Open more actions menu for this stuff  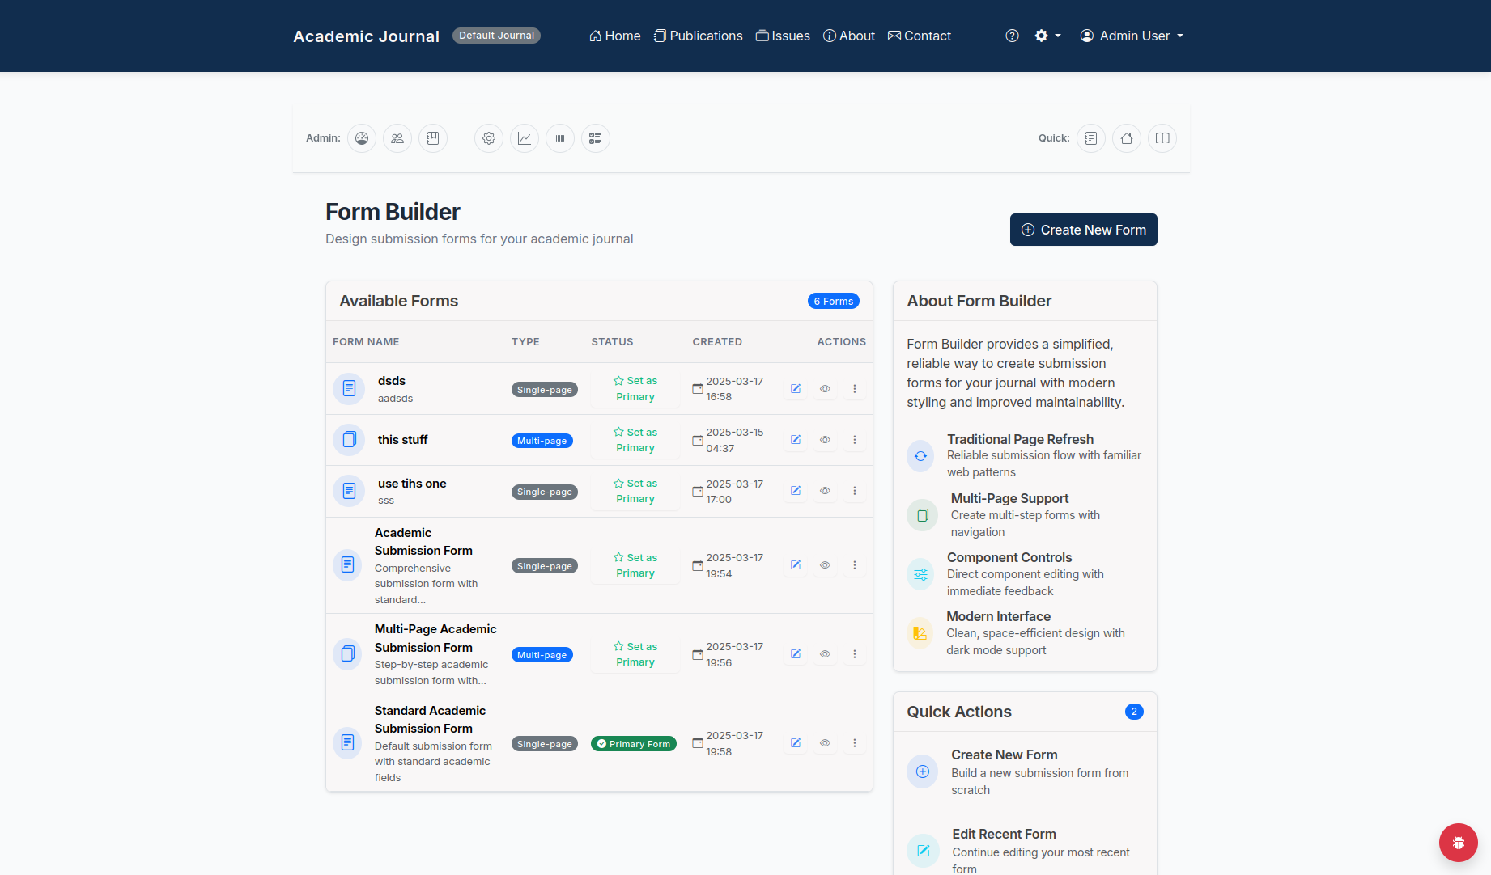click(854, 440)
